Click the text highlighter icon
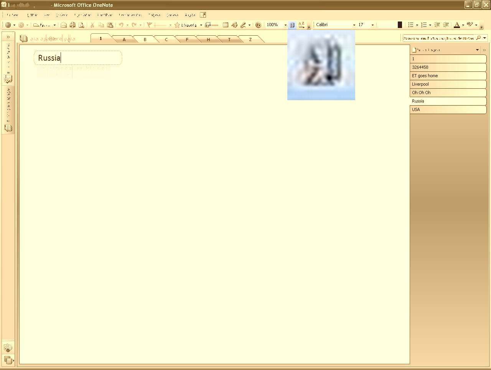This screenshot has height=370, width=491. point(470,25)
